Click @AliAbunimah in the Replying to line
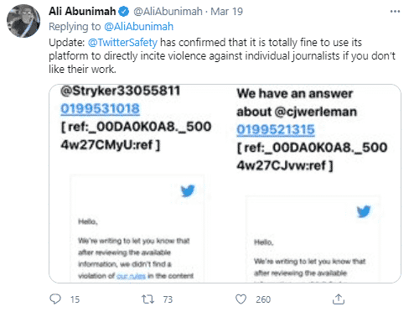Image resolution: width=409 pixels, height=312 pixels. tap(139, 27)
